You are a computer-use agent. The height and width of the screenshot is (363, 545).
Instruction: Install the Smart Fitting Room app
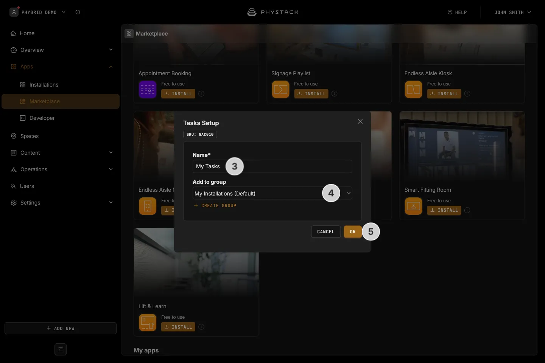pos(444,210)
